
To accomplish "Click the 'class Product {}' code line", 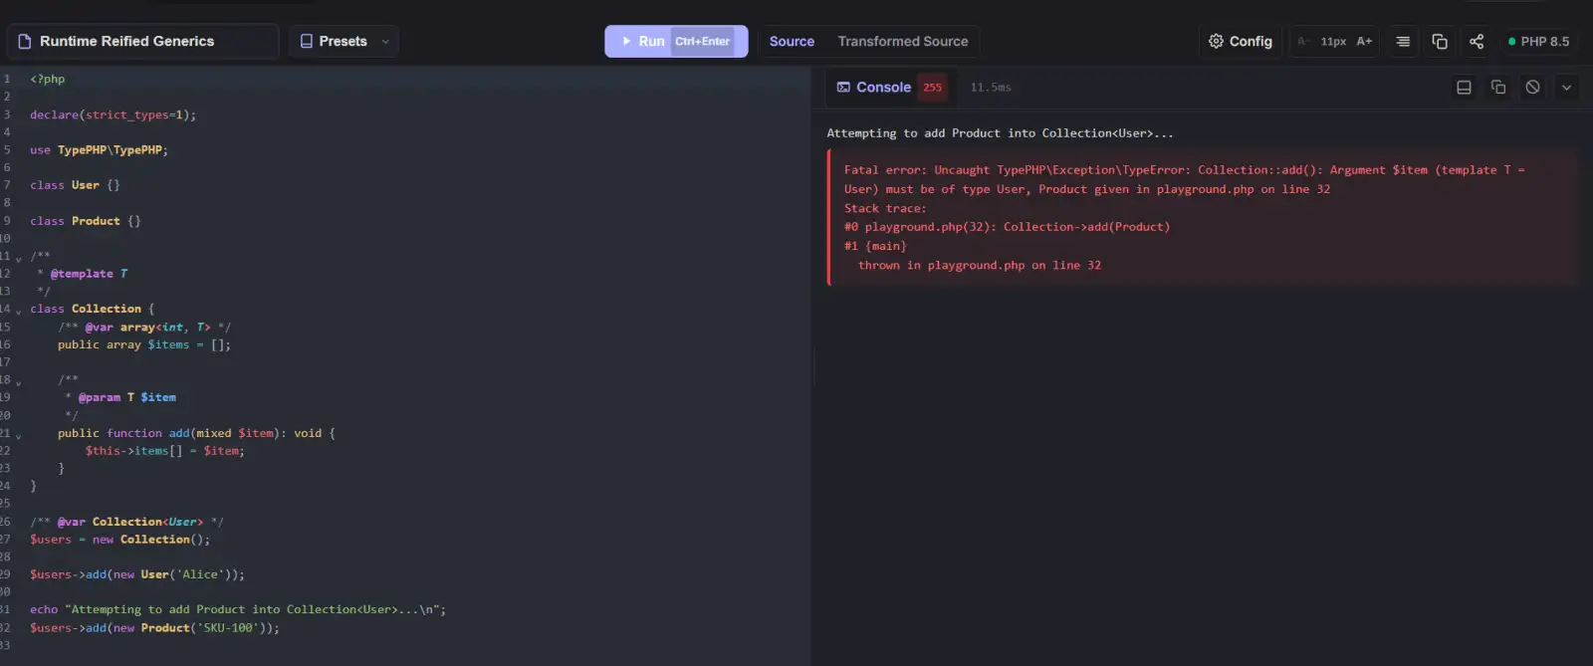I will pyautogui.click(x=86, y=221).
